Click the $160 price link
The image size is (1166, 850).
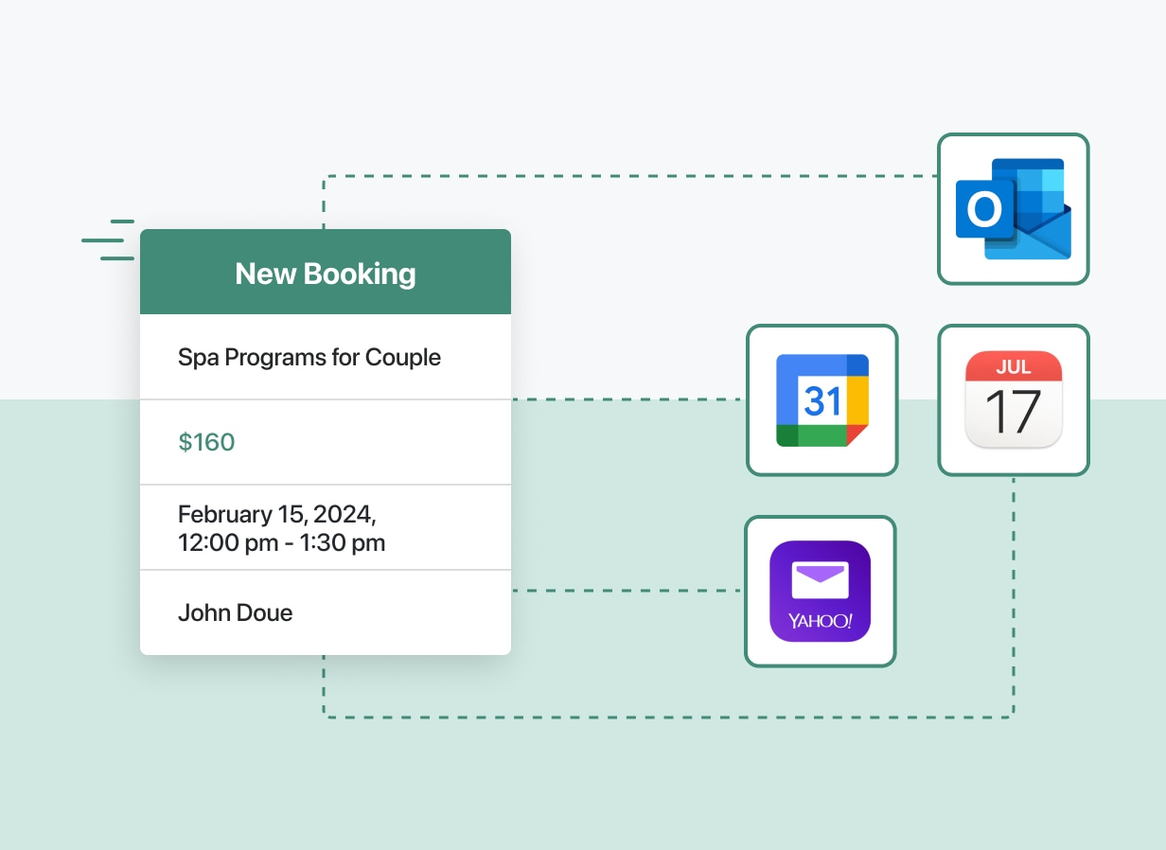point(206,441)
